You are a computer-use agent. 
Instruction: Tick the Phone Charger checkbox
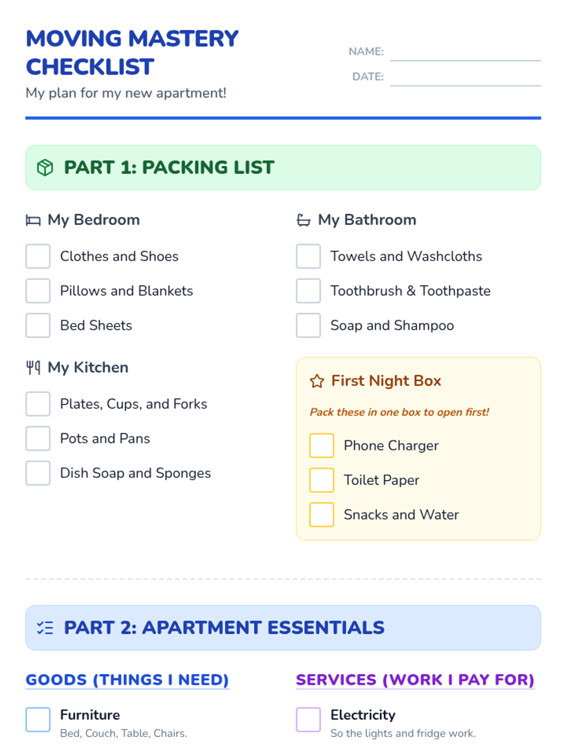[x=322, y=445]
